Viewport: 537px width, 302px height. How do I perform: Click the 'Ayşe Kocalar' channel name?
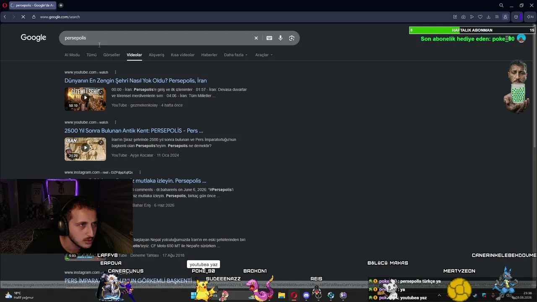[x=142, y=155]
